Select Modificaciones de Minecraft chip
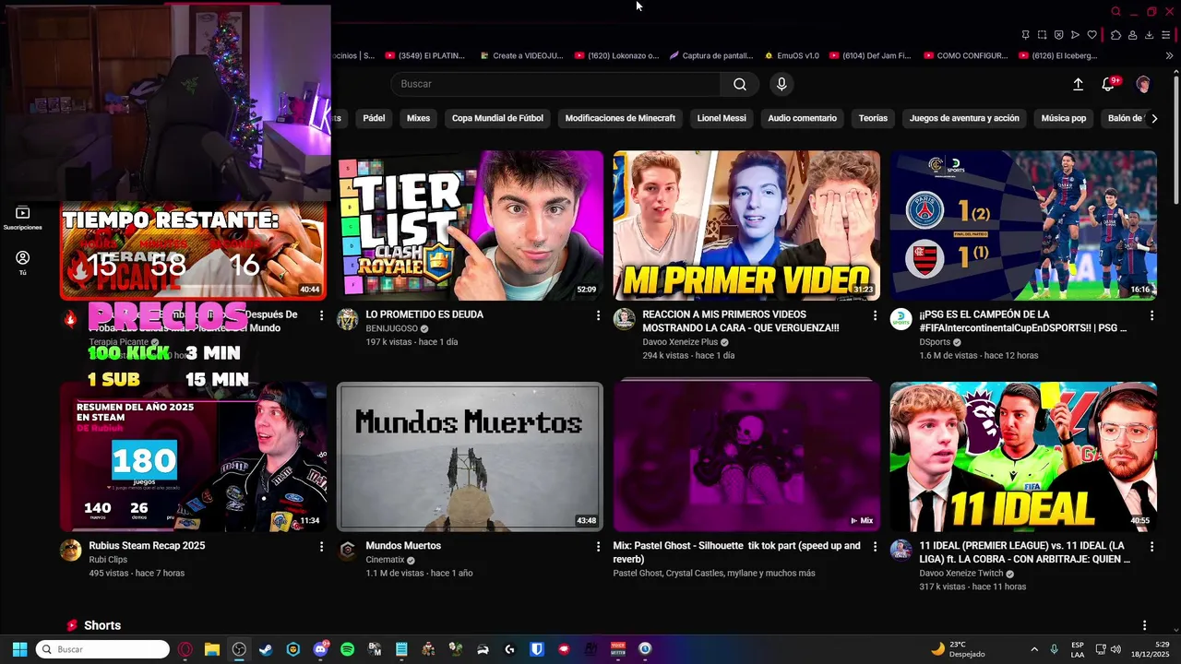Viewport: 1181px width, 664px height. tap(620, 118)
